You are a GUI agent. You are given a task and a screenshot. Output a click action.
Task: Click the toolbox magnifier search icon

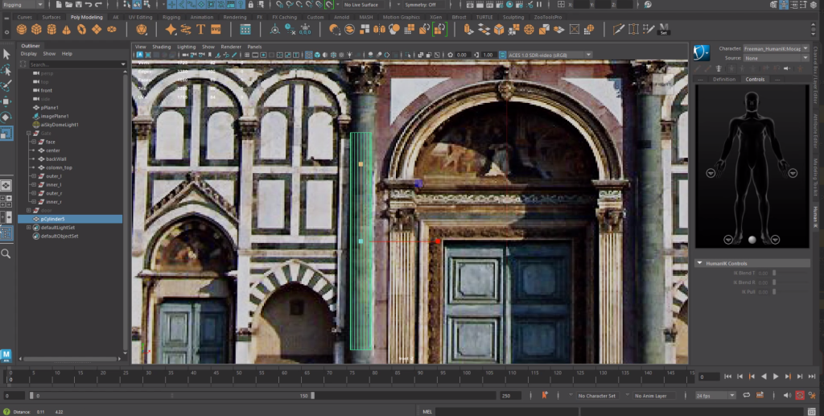[6, 253]
